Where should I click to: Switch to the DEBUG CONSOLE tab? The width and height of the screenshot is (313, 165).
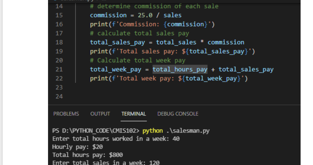pyautogui.click(x=177, y=114)
